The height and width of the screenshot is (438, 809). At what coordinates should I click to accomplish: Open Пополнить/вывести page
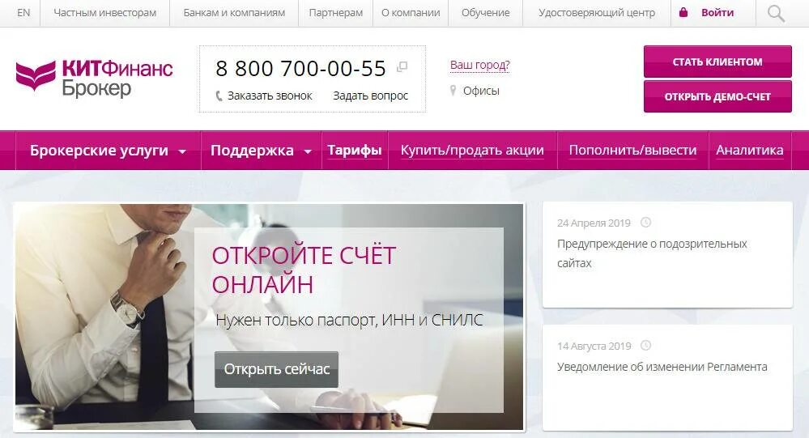632,150
